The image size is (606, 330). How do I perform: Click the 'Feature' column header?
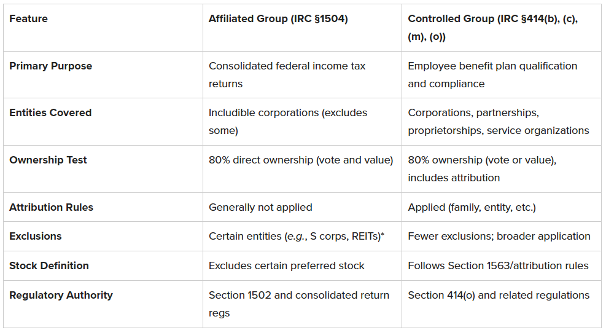point(28,19)
